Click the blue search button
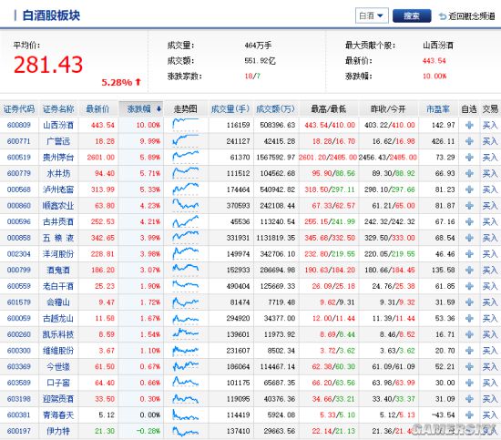This screenshot has height=440, width=501. click(x=411, y=15)
